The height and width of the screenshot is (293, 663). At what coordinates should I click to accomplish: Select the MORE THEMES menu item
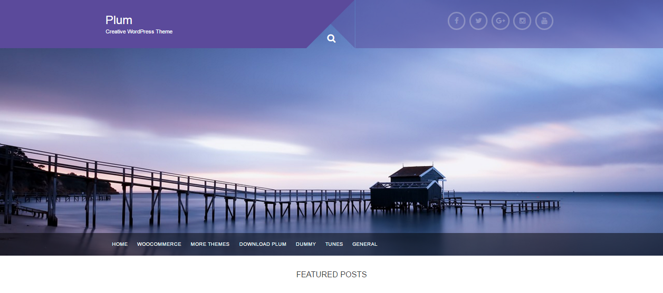210,244
